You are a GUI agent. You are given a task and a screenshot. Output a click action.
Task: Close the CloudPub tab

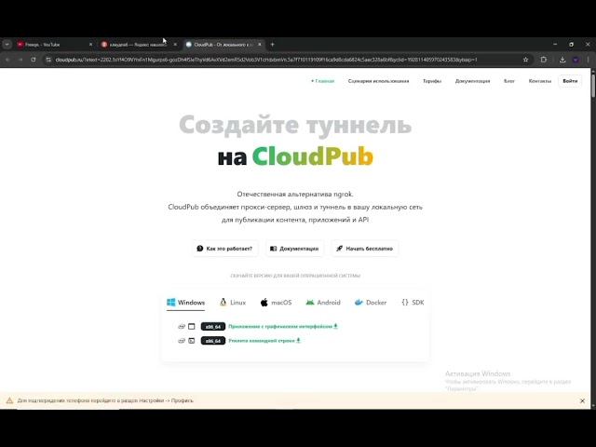click(260, 45)
